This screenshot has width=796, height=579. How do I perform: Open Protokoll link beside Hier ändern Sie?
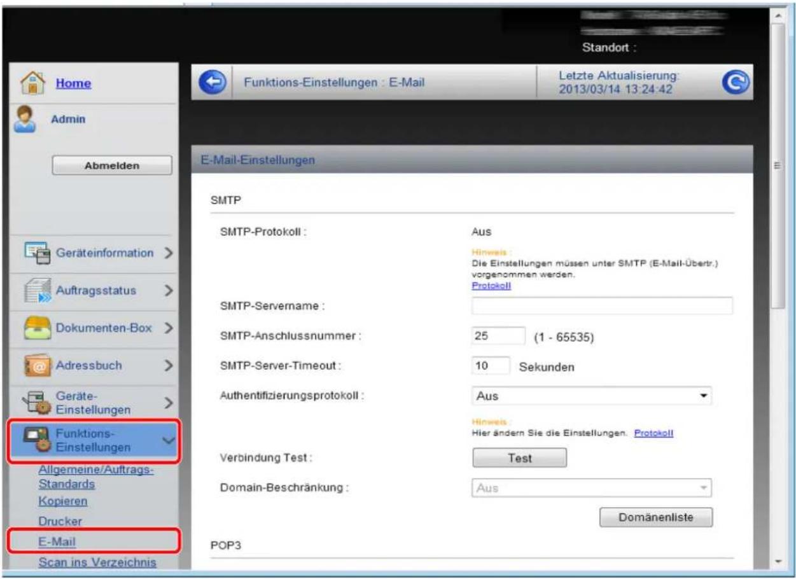653,433
